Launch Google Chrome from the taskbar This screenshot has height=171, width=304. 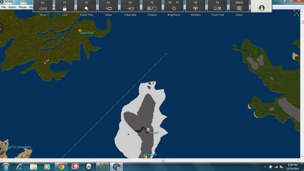[60, 166]
